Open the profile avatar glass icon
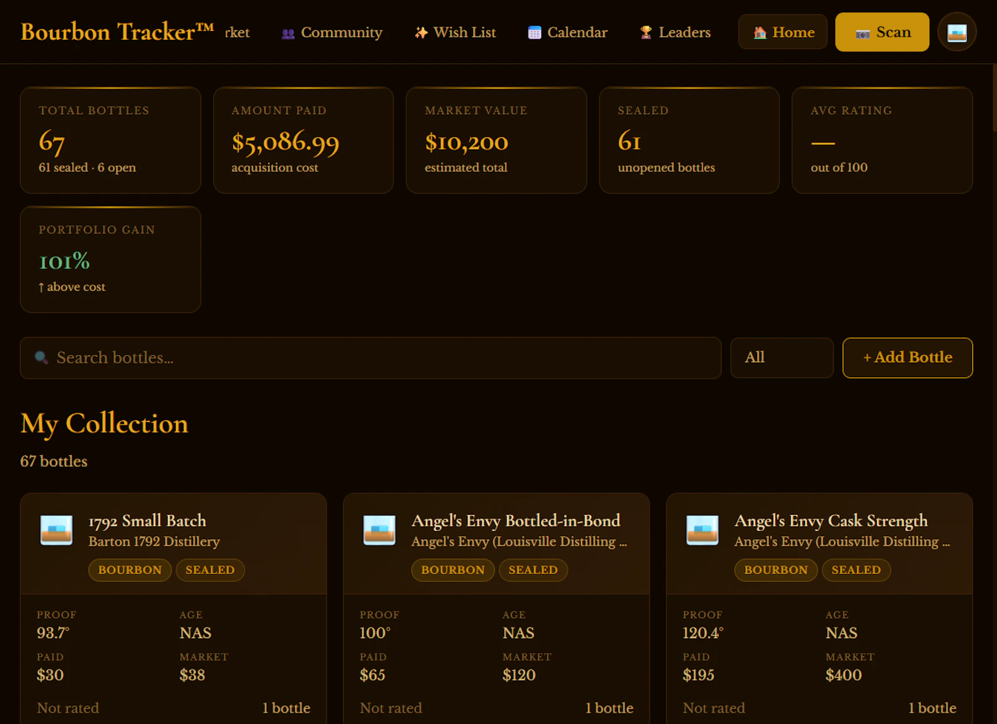This screenshot has width=997, height=724. [957, 32]
